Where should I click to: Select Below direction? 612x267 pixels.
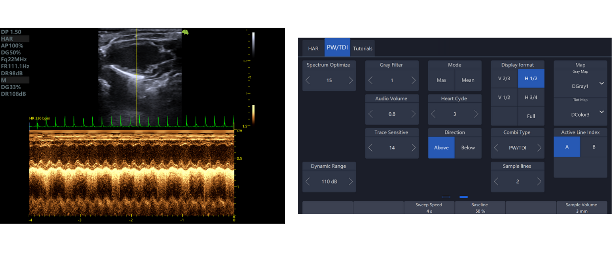pyautogui.click(x=468, y=147)
